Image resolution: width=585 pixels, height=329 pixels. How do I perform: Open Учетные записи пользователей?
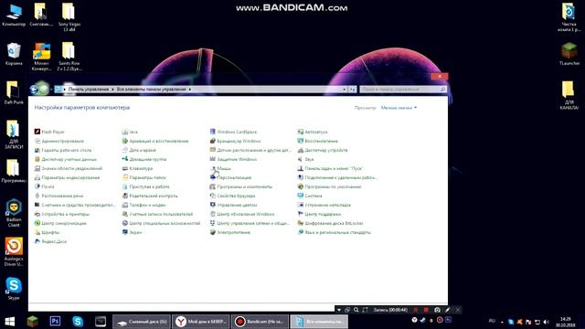[157, 214]
